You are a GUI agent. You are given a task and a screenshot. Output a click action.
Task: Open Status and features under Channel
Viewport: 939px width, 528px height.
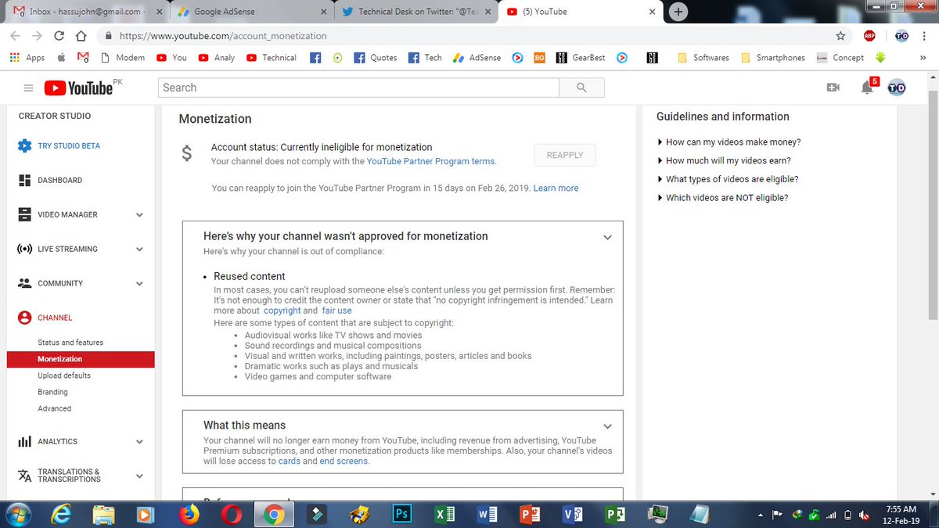[x=70, y=343]
